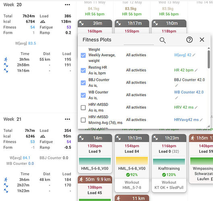Click the WB Counter 0.0 value

pos(31,164)
